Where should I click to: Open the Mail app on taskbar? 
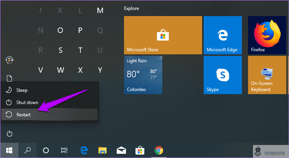[121, 150]
